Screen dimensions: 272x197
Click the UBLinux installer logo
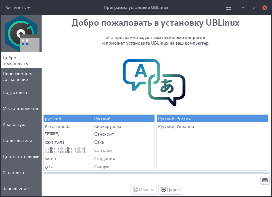(x=21, y=34)
